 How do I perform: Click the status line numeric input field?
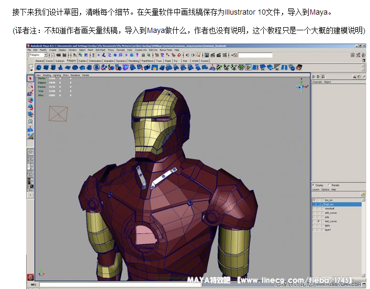pos(255,55)
